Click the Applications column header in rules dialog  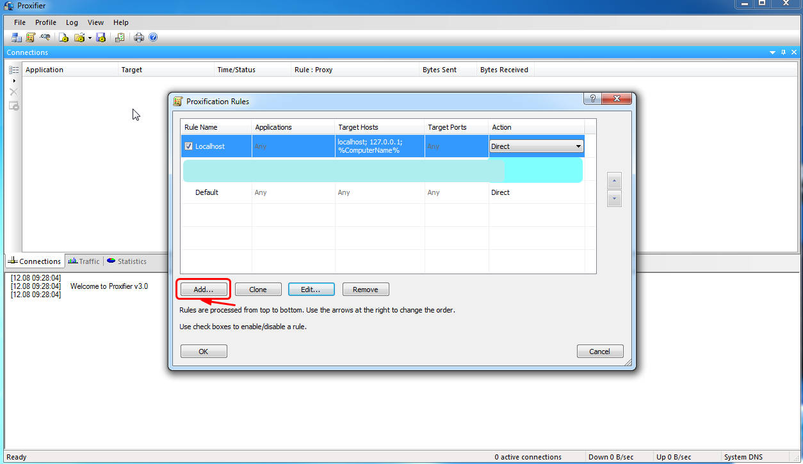[293, 127]
